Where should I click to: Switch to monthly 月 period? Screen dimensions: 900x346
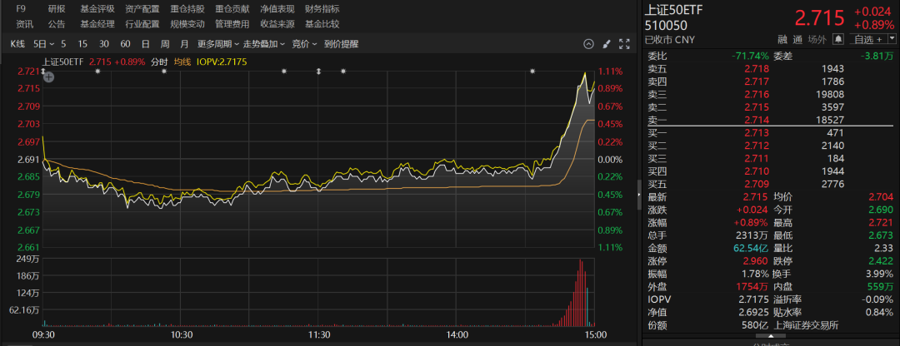[x=184, y=44]
